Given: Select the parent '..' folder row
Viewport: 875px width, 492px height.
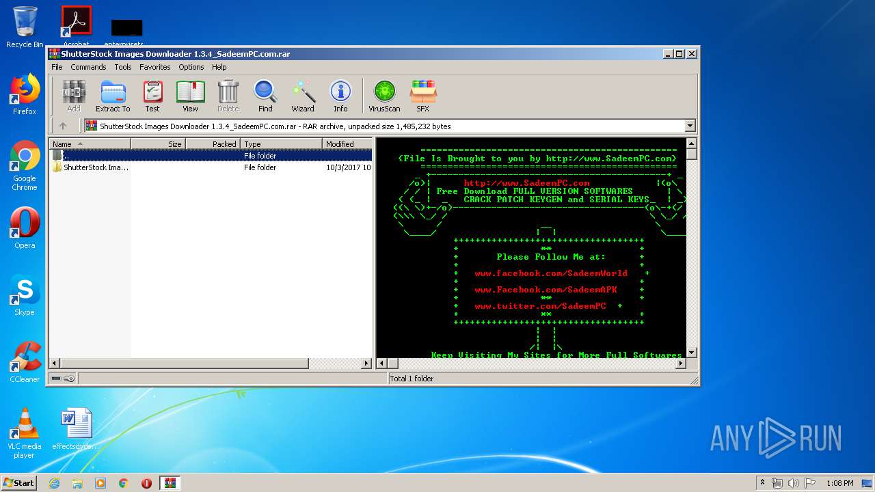Looking at the screenshot, I should [211, 156].
